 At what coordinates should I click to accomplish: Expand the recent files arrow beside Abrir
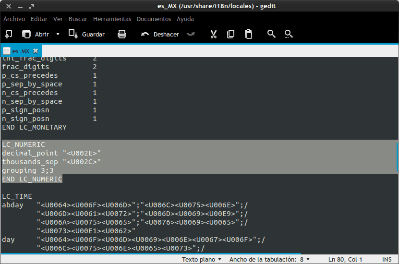[58, 34]
